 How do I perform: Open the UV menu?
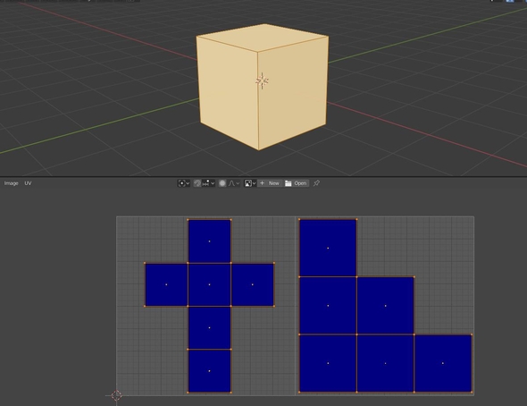[28, 183]
